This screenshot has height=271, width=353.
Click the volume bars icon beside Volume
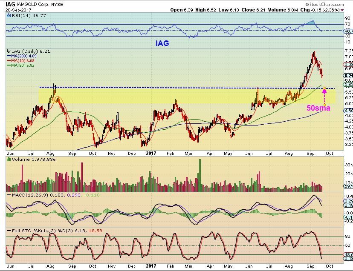point(9,159)
